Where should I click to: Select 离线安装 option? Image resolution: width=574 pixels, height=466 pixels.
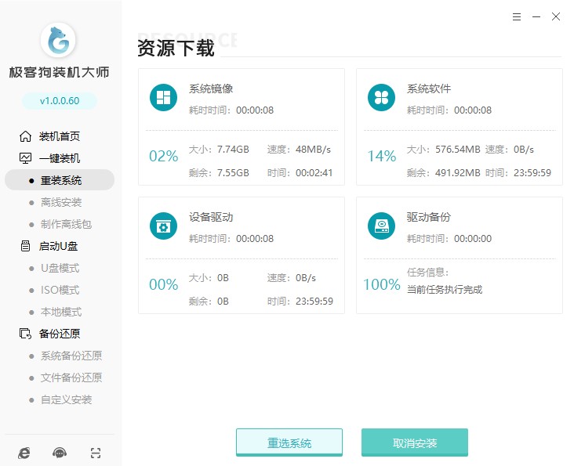click(x=60, y=202)
